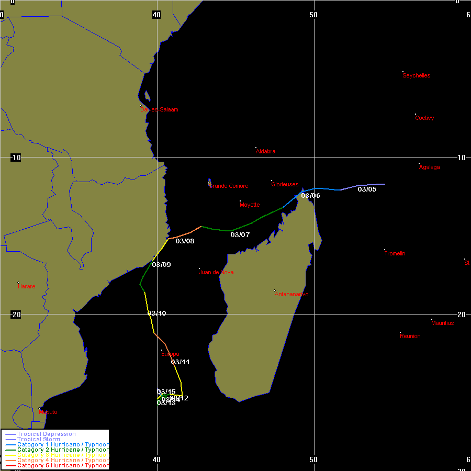Select the Grande Comore island marker
Image resolution: width=471 pixels, height=471 pixels.
tap(209, 183)
